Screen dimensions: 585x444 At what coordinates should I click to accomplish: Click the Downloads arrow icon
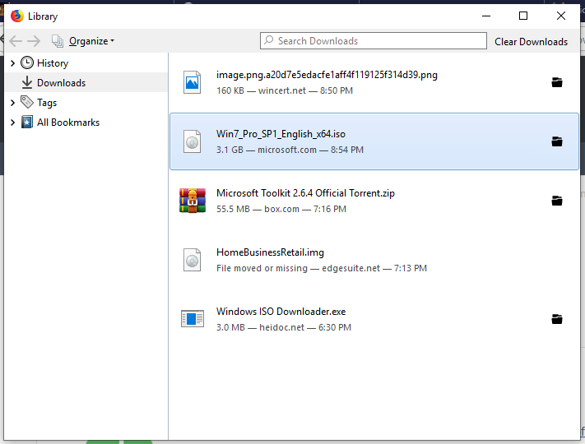click(x=27, y=82)
